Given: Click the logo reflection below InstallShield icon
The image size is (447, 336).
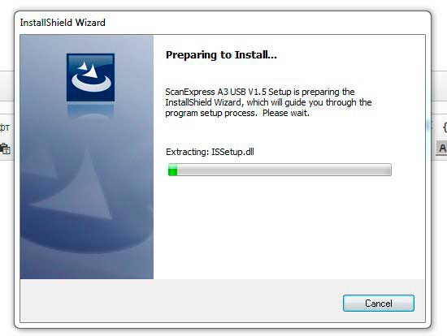Looking at the screenshot, I should [91, 110].
